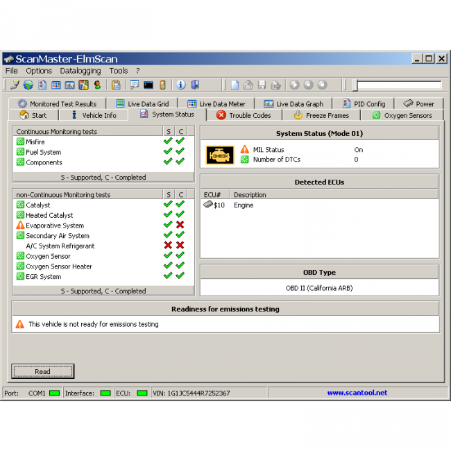Select the Secondary Air System row
451x451 pixels.
(x=103, y=235)
